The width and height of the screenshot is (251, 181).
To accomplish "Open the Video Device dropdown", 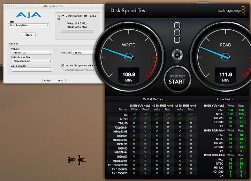I will tap(32, 70).
